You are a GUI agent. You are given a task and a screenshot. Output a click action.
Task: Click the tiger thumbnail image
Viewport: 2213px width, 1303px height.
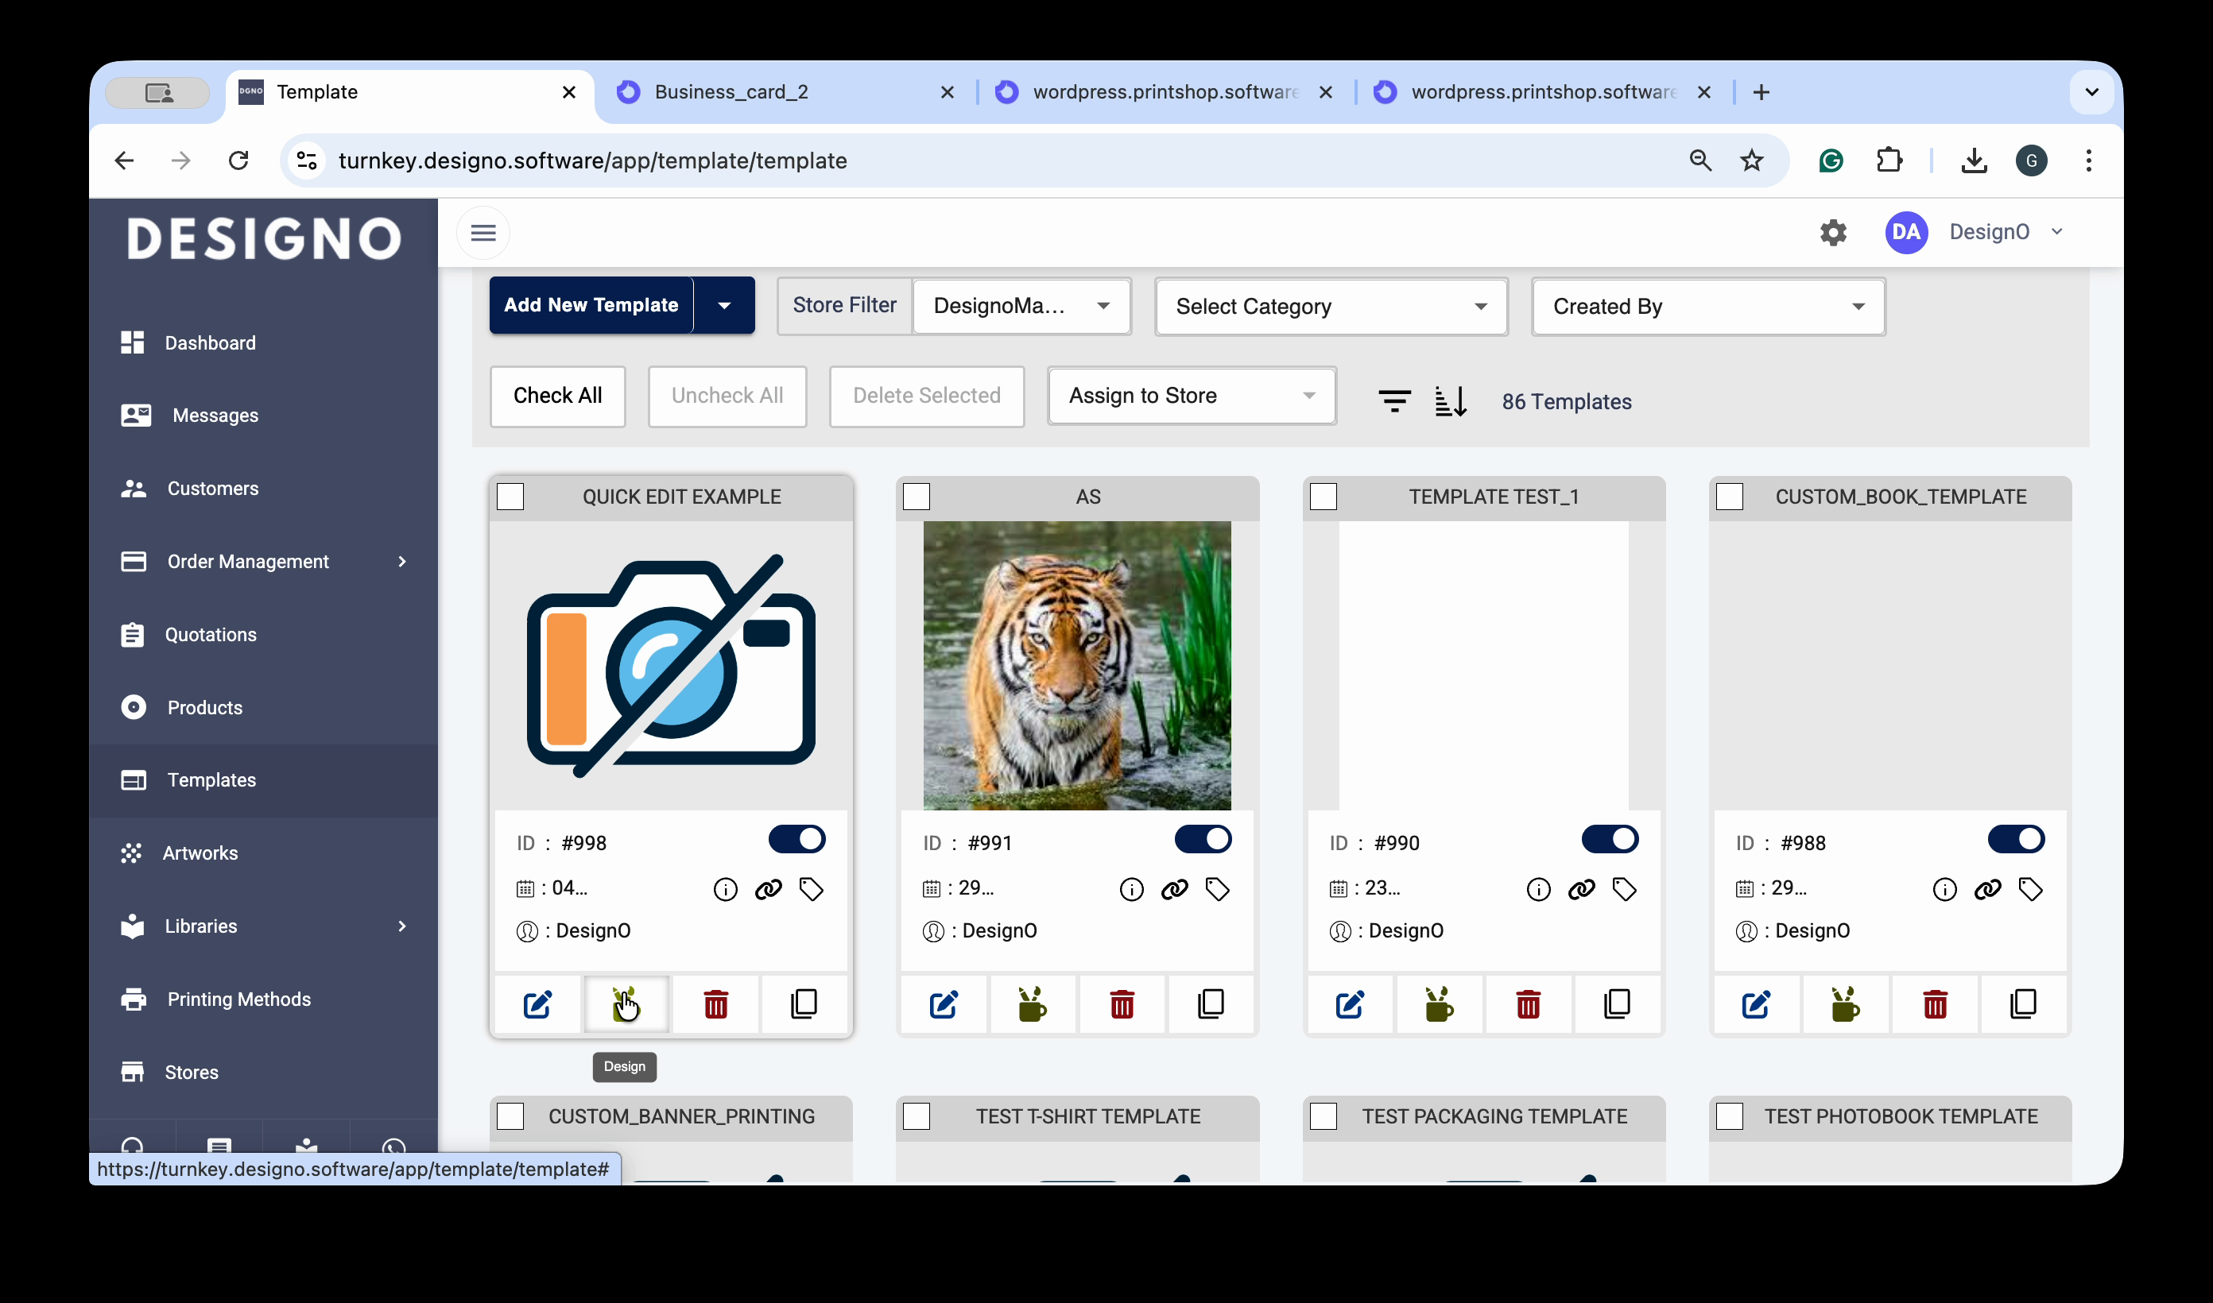1076,666
